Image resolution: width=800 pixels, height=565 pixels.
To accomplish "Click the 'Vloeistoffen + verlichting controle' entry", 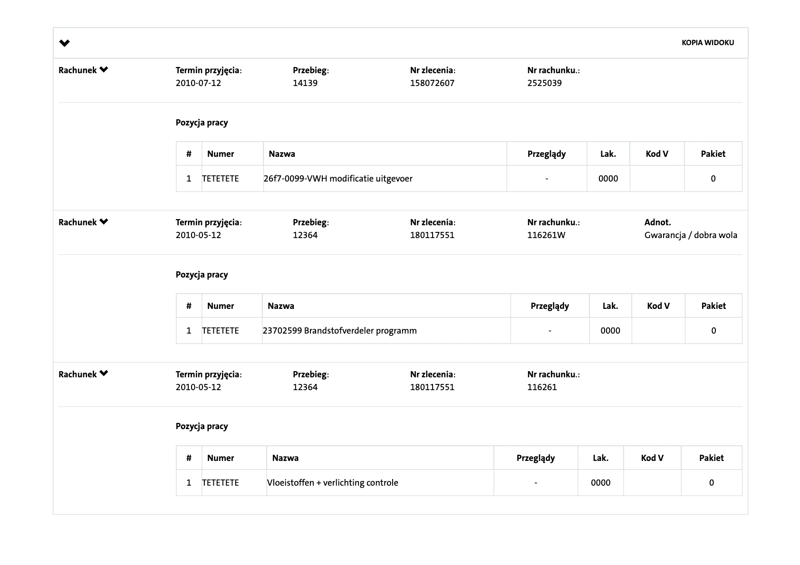I will [x=332, y=483].
